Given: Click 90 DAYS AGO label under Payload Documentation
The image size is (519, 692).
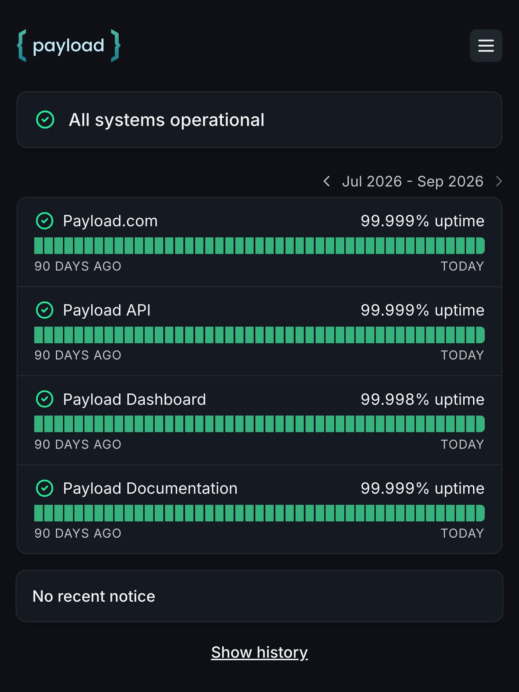Looking at the screenshot, I should point(78,533).
